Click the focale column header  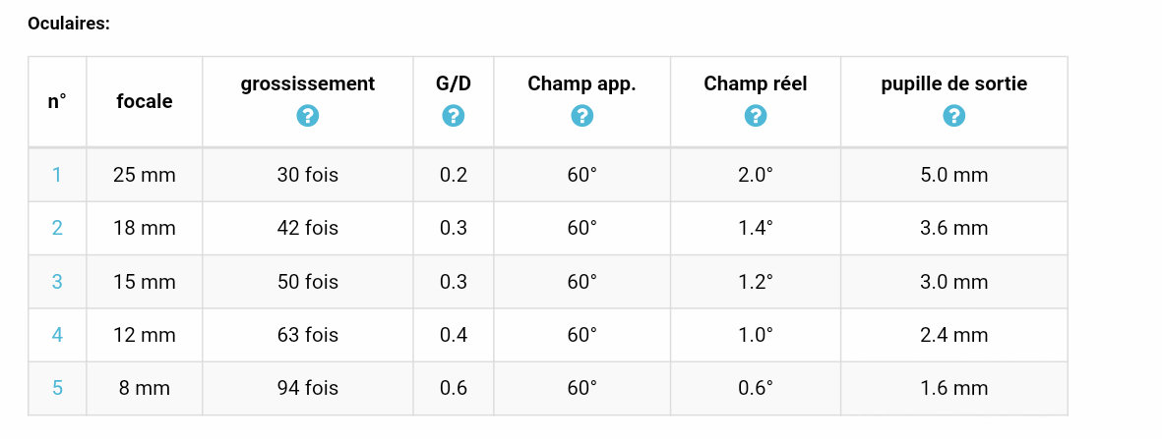click(145, 101)
